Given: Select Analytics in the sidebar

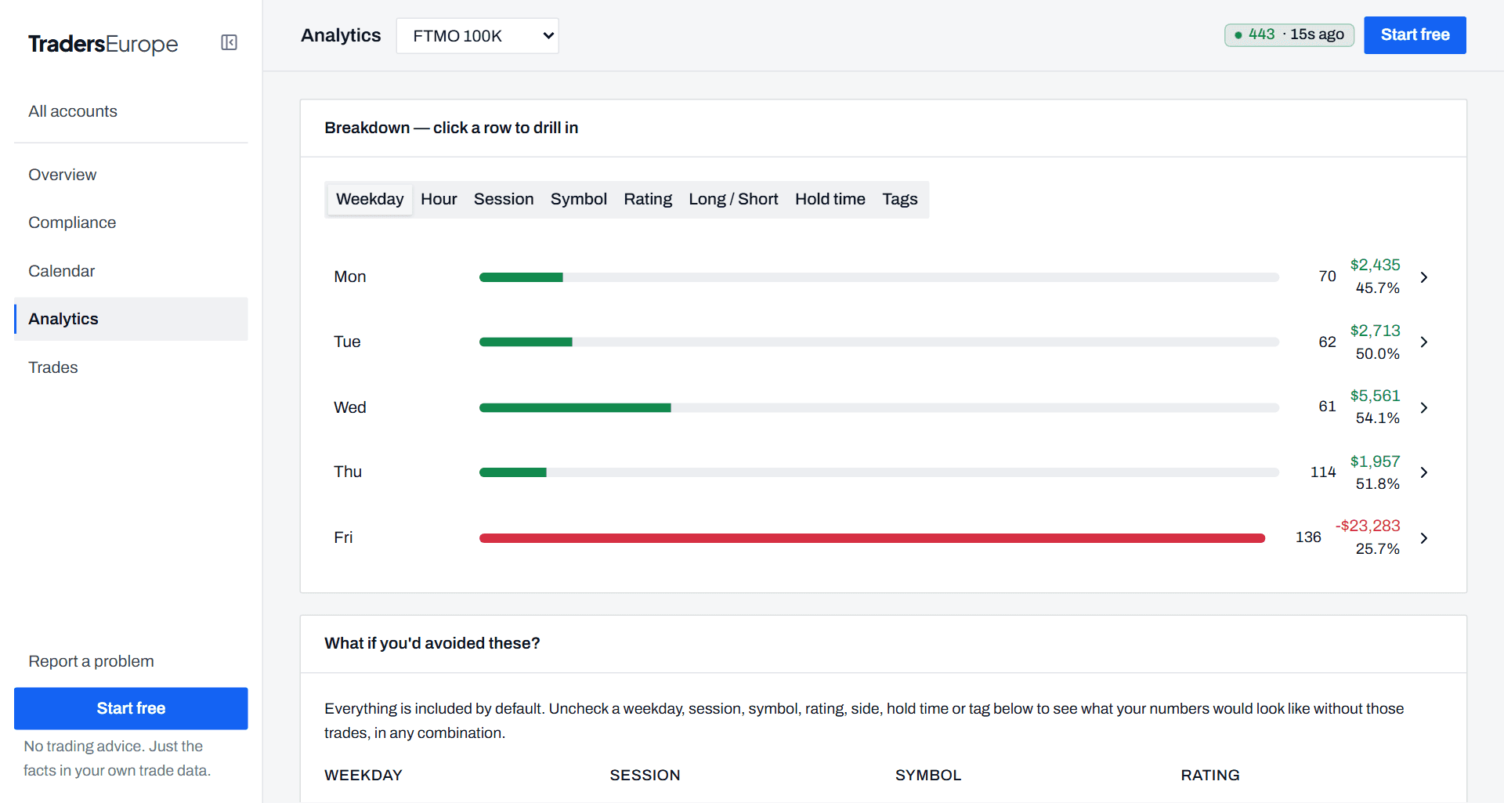Looking at the screenshot, I should [x=131, y=319].
